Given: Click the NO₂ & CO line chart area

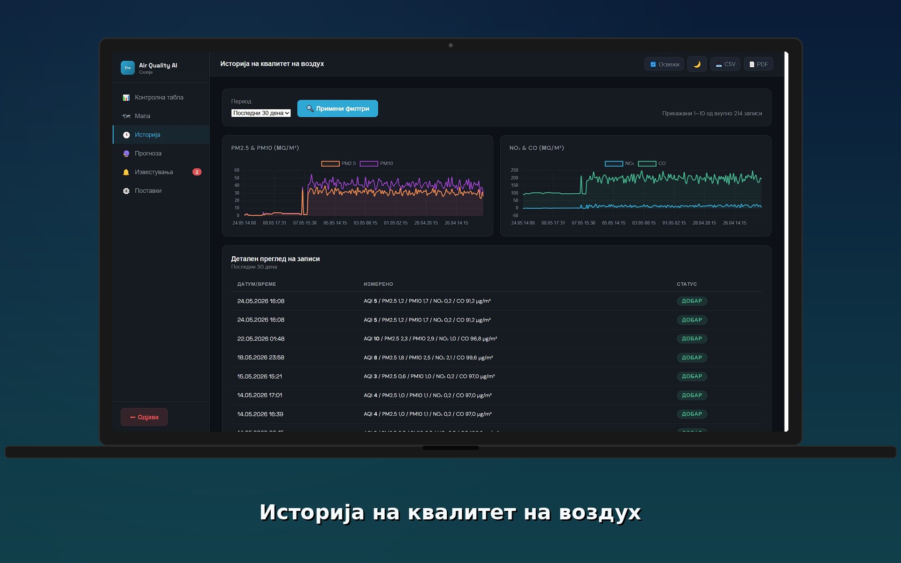Looking at the screenshot, I should 642,193.
